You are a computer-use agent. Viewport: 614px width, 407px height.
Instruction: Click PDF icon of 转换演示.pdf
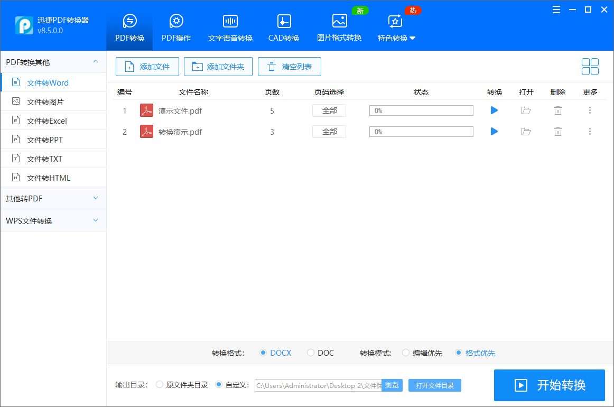pyautogui.click(x=146, y=132)
